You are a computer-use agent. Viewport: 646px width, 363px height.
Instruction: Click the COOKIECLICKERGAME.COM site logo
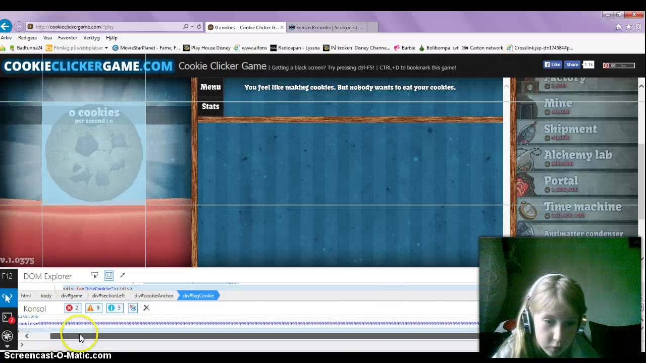coord(88,66)
